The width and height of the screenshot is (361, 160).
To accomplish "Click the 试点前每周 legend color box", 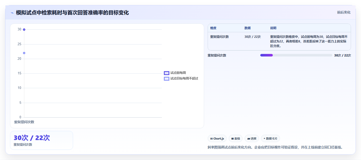I will 167,73.
